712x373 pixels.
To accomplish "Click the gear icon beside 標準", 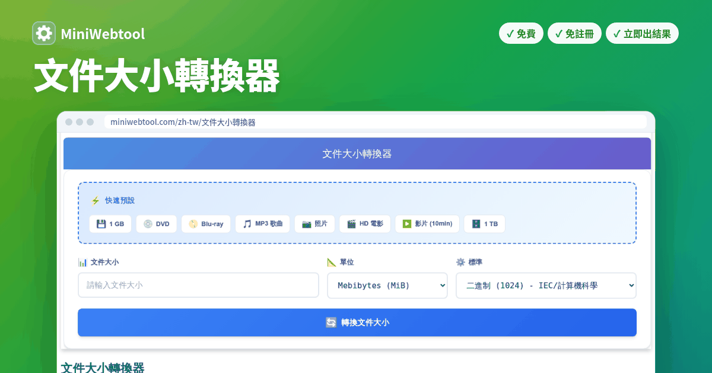I will click(460, 262).
